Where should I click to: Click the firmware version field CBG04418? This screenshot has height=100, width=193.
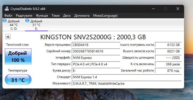point(96,45)
